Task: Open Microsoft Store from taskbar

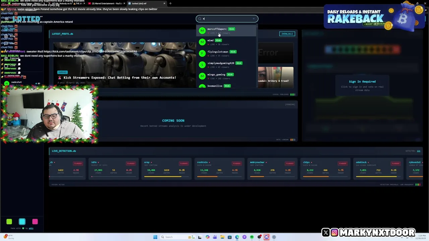Action: [230, 237]
